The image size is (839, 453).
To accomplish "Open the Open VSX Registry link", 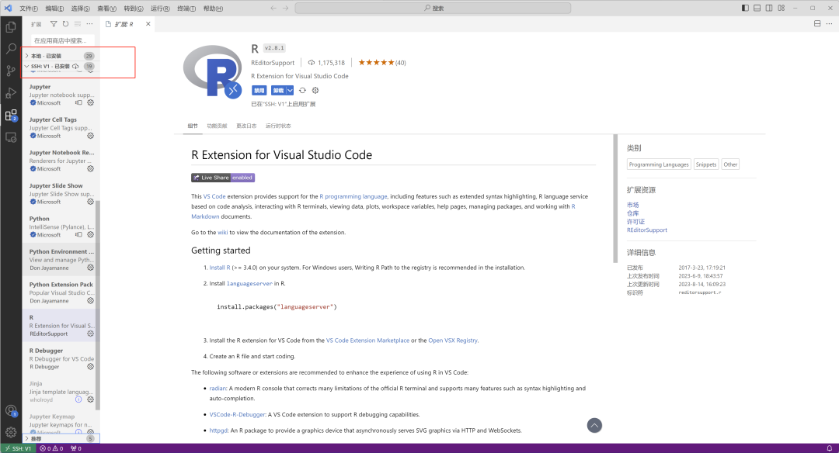I will (x=453, y=341).
